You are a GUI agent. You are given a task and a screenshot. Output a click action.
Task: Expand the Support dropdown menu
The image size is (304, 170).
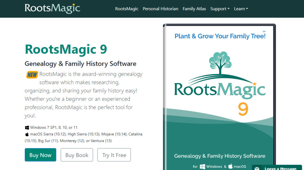[220, 9]
